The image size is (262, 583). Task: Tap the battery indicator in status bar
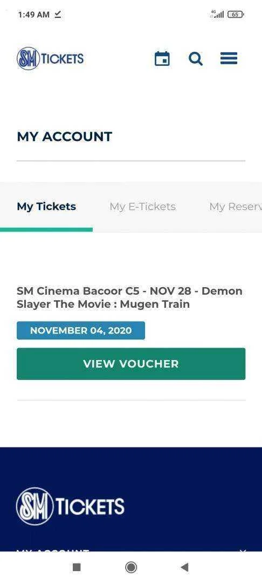pyautogui.click(x=236, y=15)
